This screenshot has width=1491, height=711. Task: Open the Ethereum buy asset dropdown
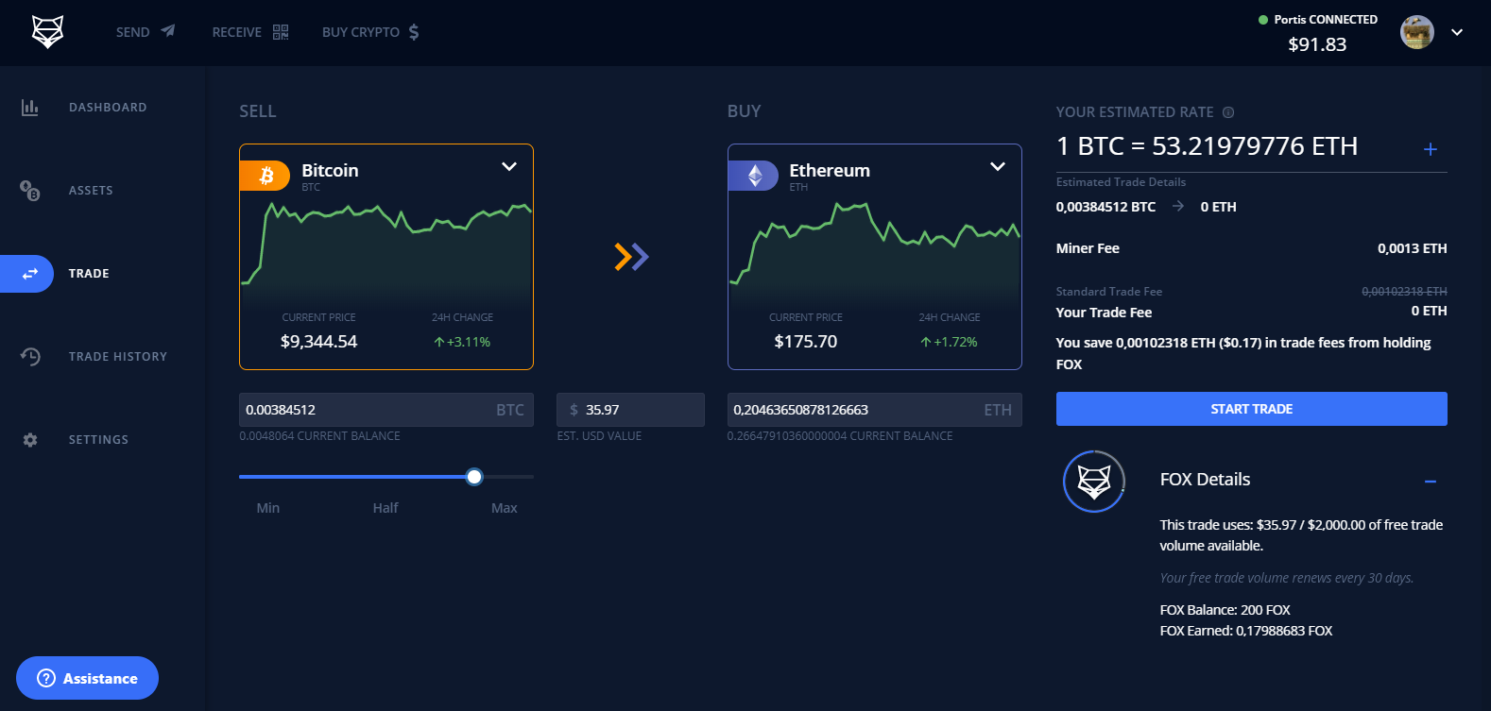[997, 167]
